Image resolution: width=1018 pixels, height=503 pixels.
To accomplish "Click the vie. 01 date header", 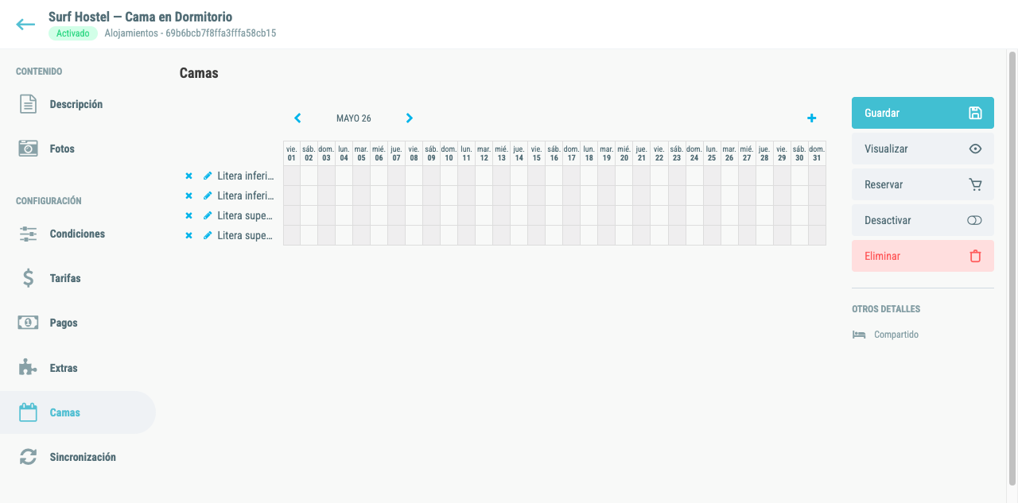I will click(x=292, y=153).
